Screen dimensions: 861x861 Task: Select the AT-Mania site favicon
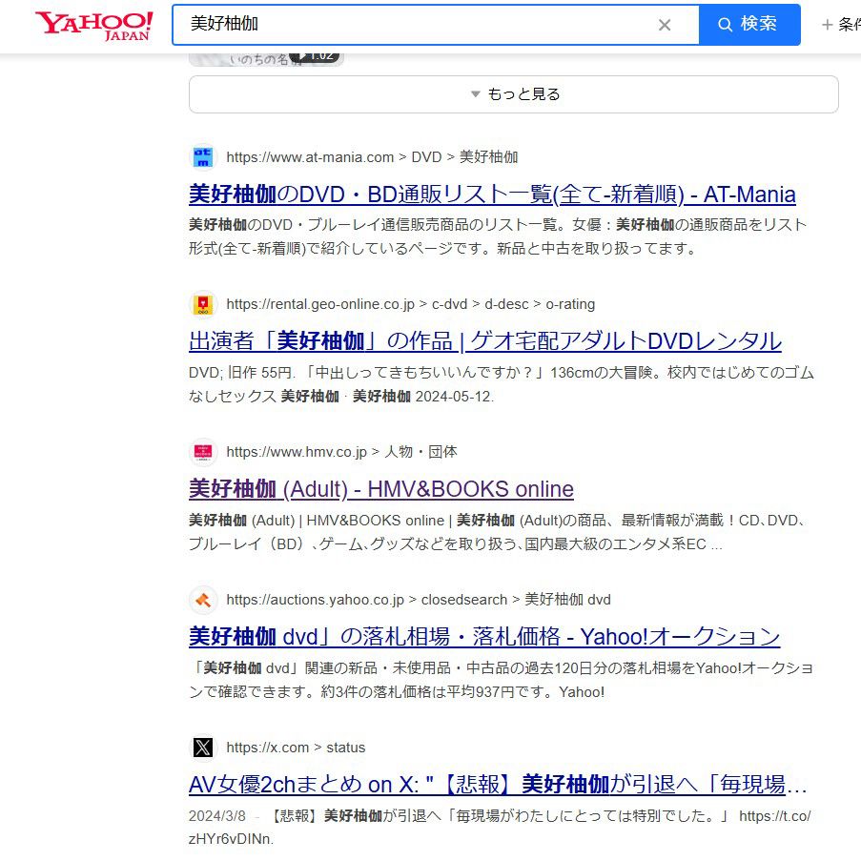click(x=202, y=156)
